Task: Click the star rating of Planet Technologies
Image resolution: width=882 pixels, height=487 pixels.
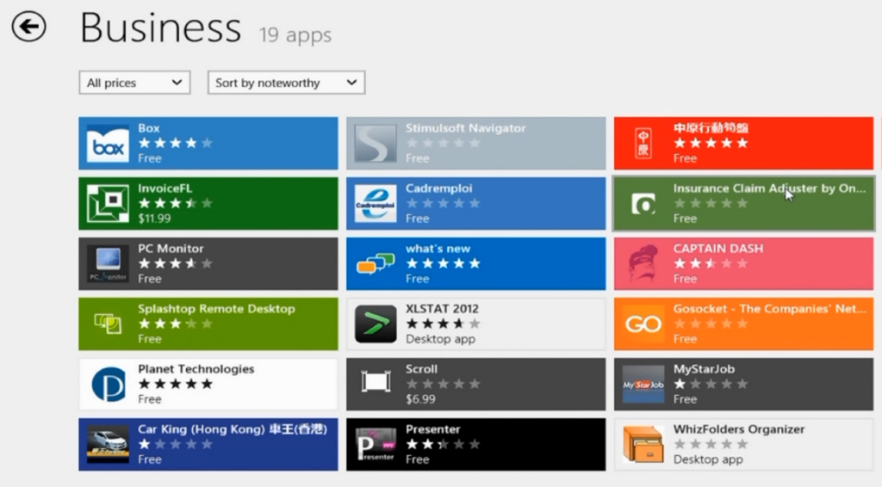Action: pos(176,385)
